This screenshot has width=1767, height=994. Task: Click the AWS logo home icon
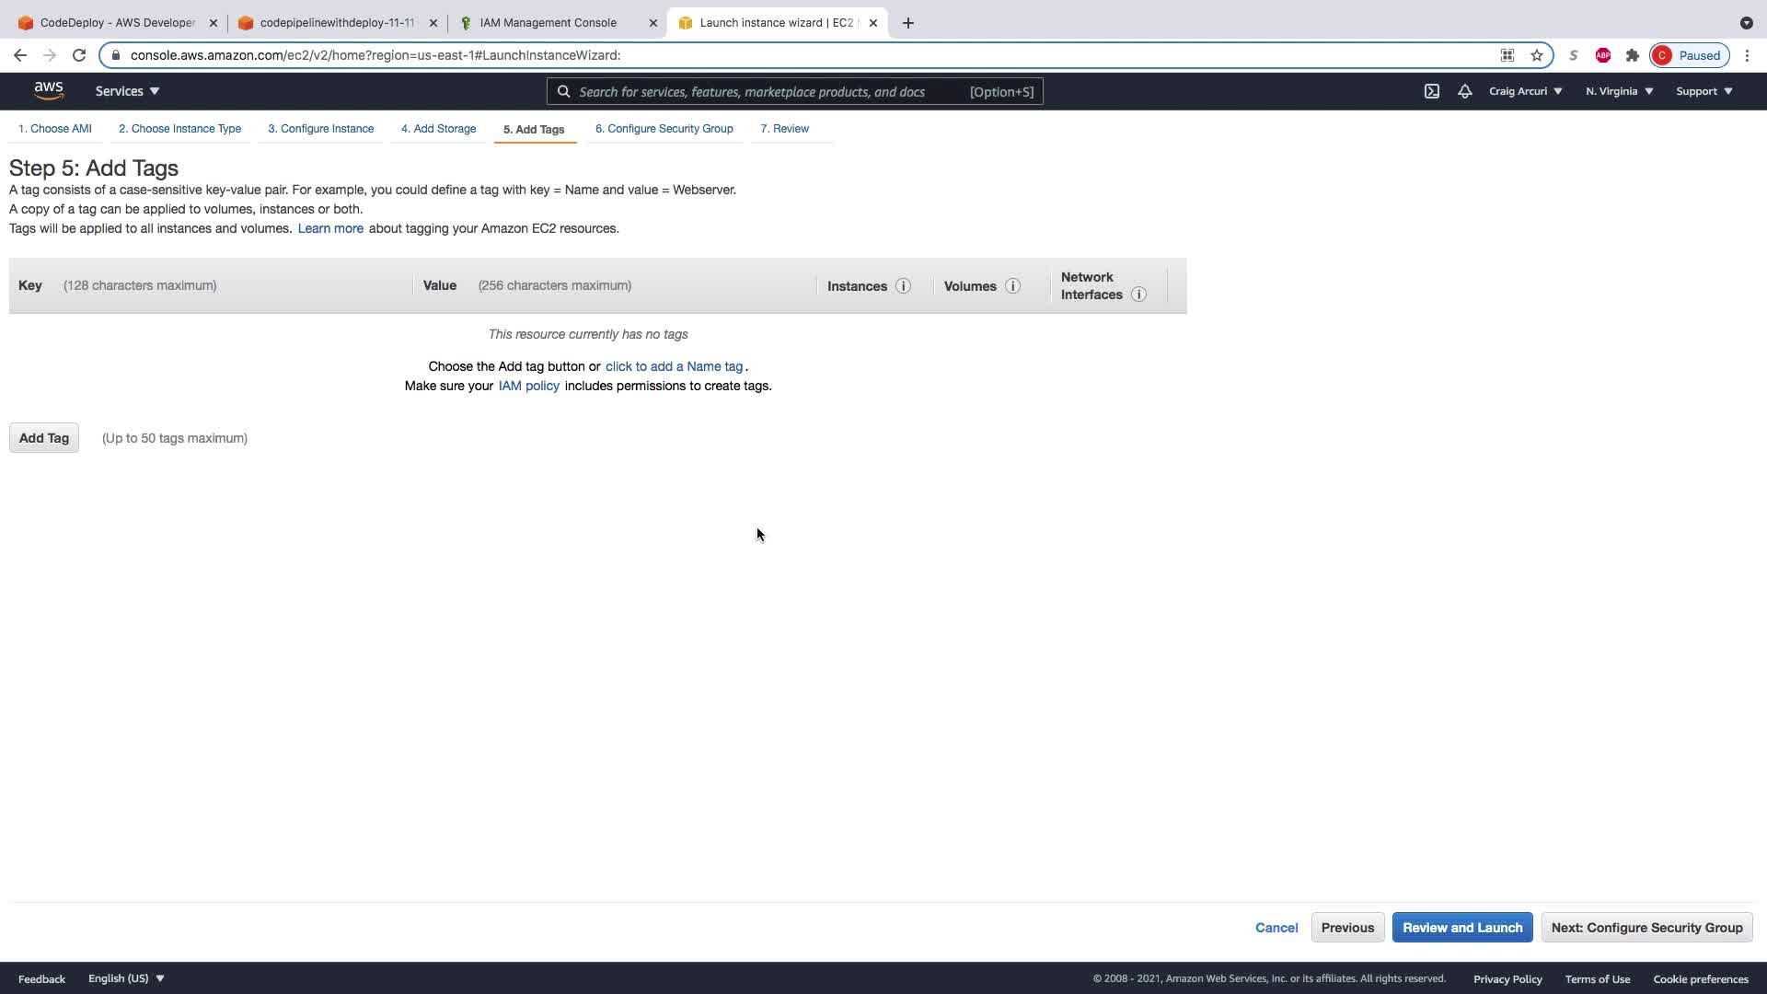pyautogui.click(x=49, y=91)
